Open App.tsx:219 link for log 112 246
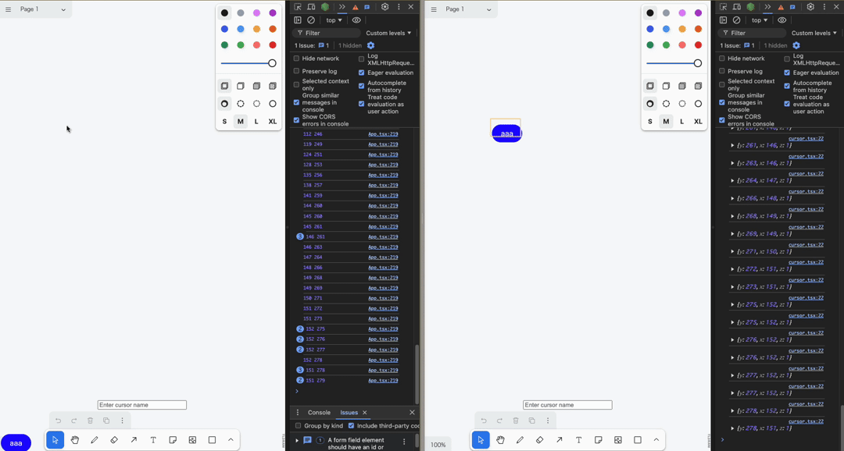Viewport: 844px width, 451px height. coord(383,134)
